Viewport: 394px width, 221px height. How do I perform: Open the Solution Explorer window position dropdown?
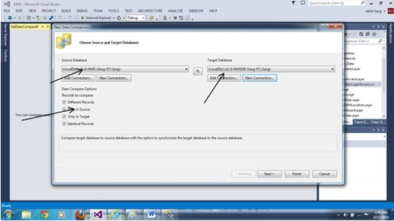[373, 27]
